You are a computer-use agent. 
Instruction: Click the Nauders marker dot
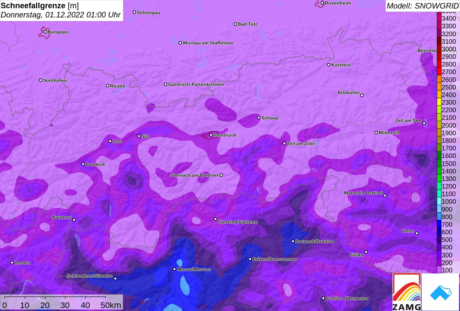(x=74, y=220)
